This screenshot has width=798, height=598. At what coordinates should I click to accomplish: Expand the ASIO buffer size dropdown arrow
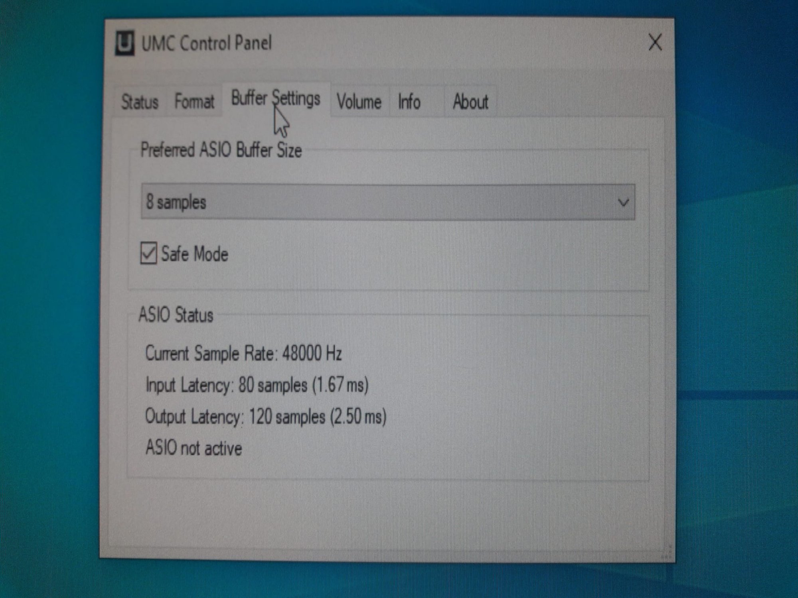pyautogui.click(x=623, y=203)
